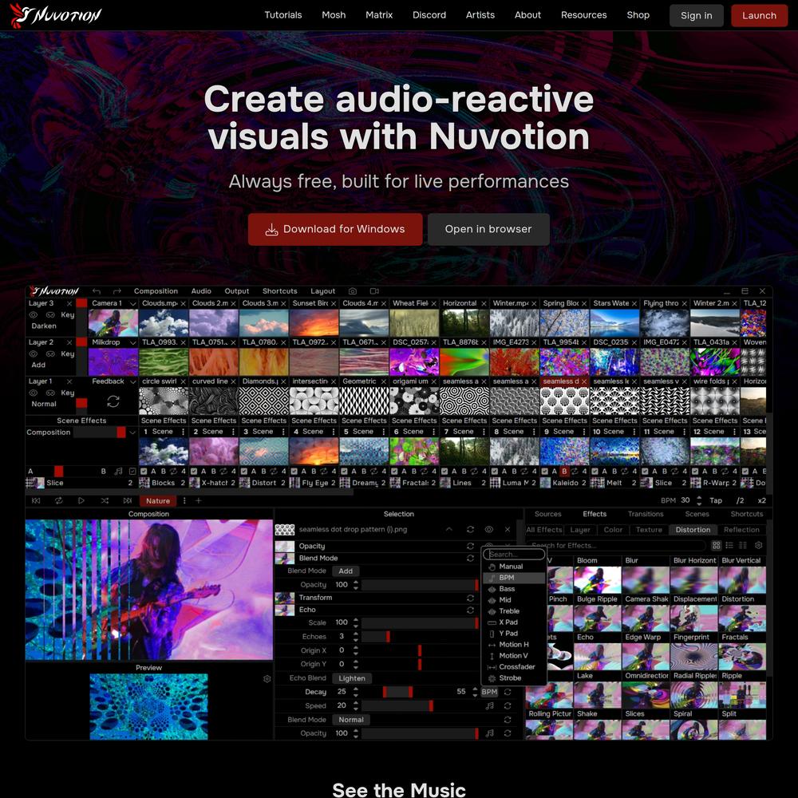
Task: Reset the Transform effect with its refresh icon
Action: 470,598
